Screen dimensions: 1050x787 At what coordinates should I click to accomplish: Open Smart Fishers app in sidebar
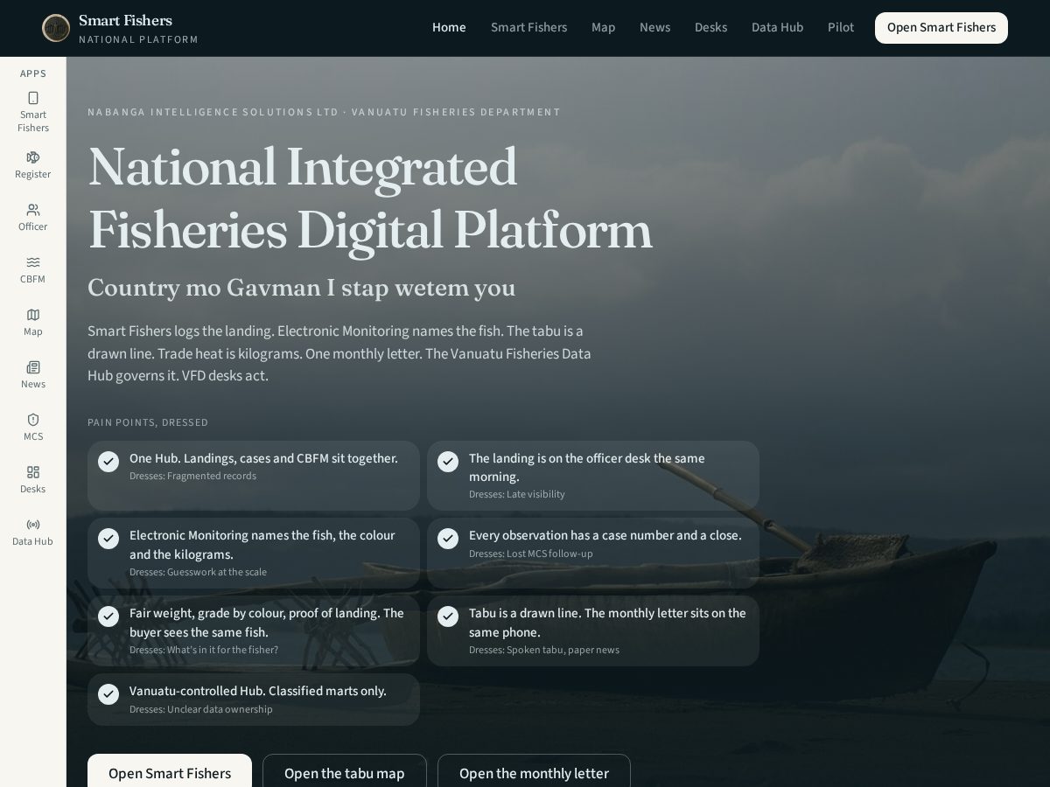click(33, 112)
